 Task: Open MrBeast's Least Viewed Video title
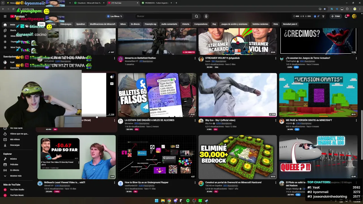pos(65,182)
